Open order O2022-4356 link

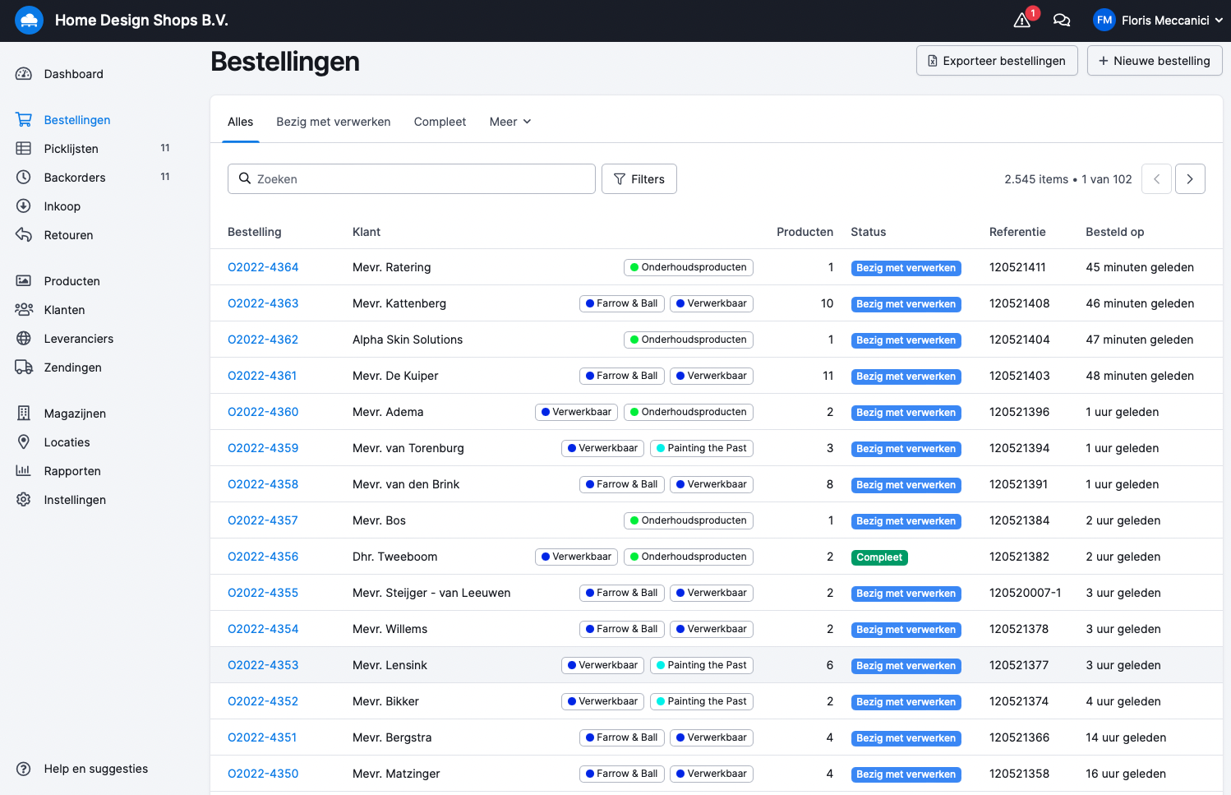(x=263, y=557)
